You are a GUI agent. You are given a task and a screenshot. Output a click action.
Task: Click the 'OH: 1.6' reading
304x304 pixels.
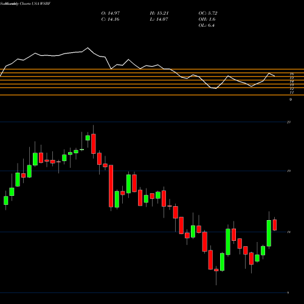tap(207, 19)
